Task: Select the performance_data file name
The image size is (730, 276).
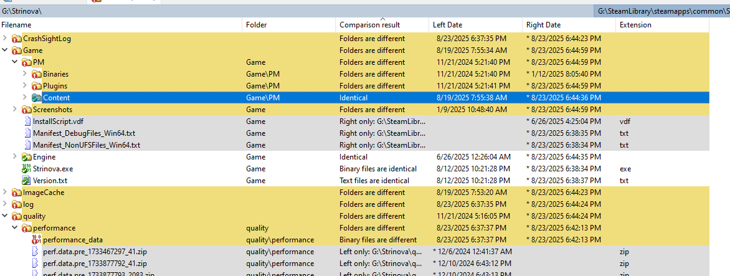Action: (73, 240)
